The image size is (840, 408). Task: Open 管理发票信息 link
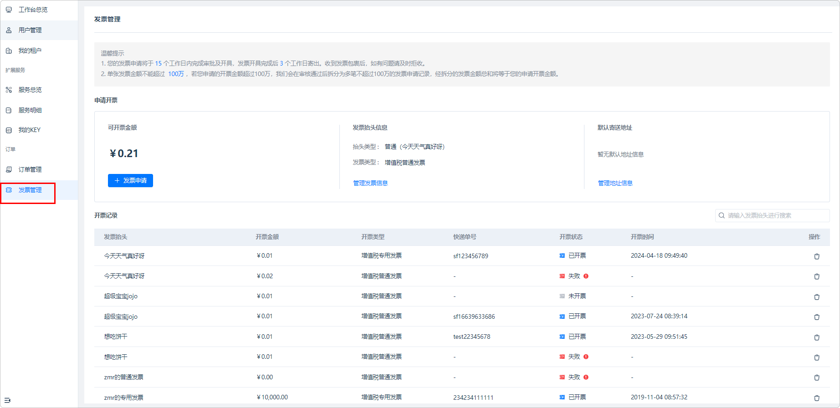pos(370,183)
